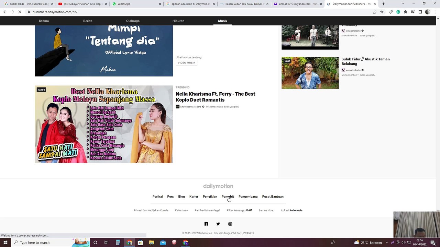The width and height of the screenshot is (440, 247).
Task: Open Suluk Tidur Akustik Taman Belakang title
Action: click(x=365, y=61)
